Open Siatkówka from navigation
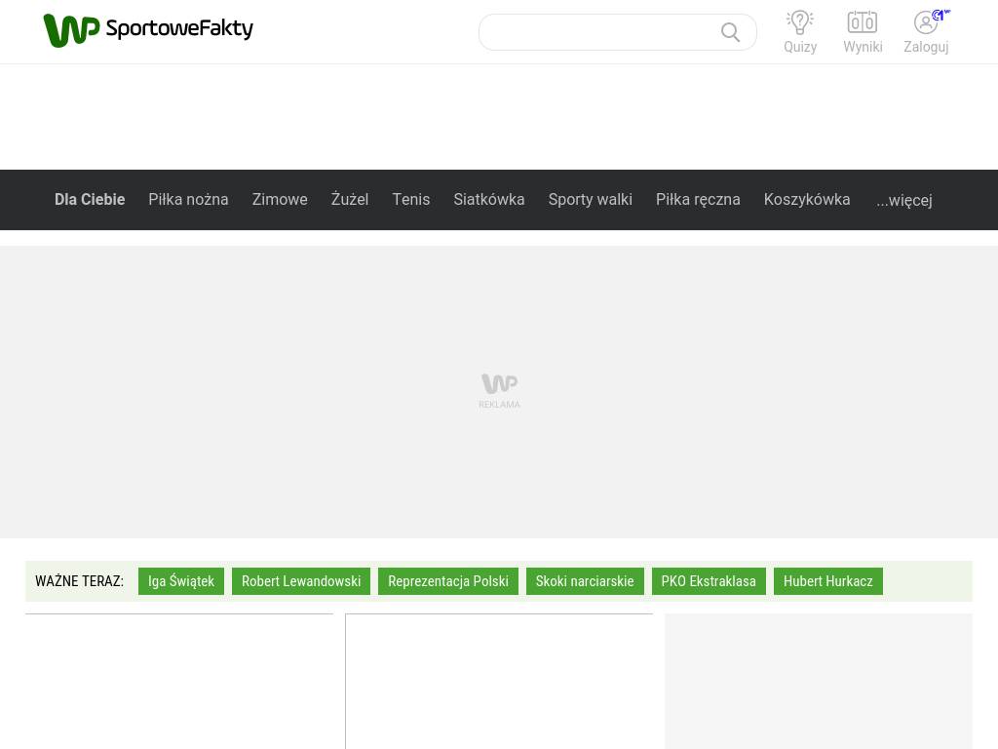 tap(488, 199)
